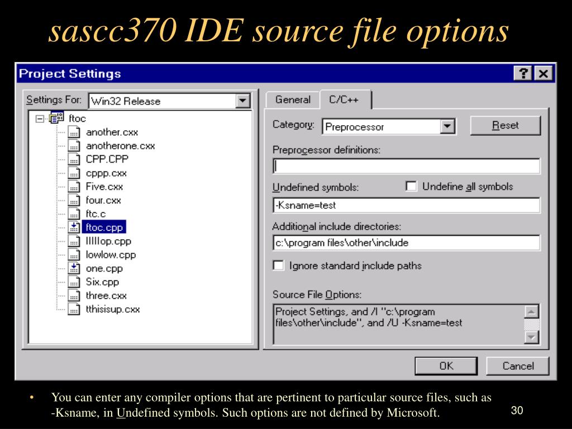Click file icon beside four.cxx

(74, 201)
